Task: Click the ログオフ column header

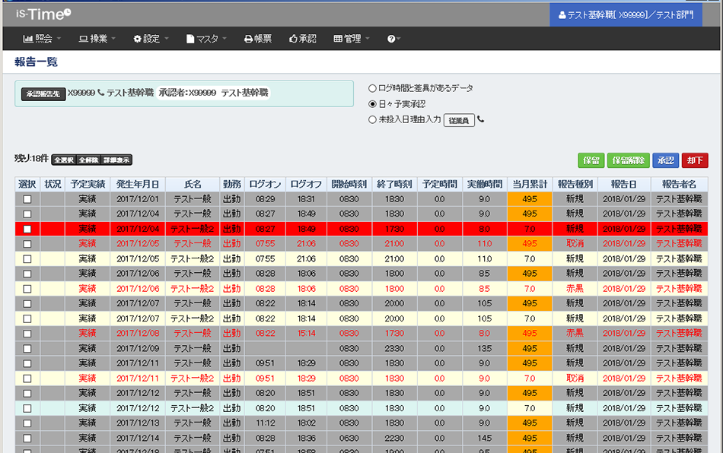Action: tap(306, 184)
